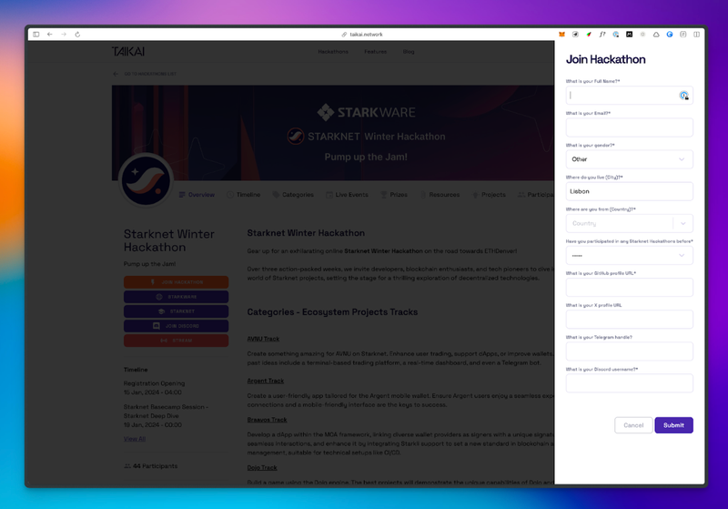Image resolution: width=728 pixels, height=509 pixels.
Task: Click into the Email input field
Action: coord(629,127)
